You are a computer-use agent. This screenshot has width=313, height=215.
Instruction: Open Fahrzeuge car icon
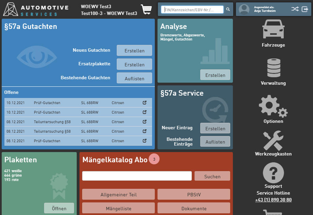point(273,29)
